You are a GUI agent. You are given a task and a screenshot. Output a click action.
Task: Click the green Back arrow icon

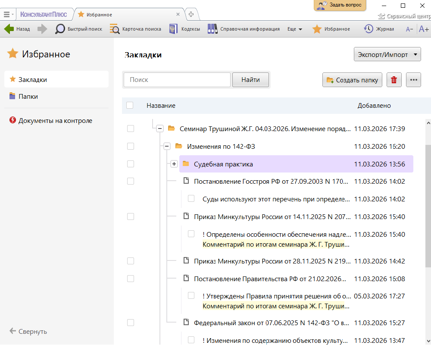[9, 29]
